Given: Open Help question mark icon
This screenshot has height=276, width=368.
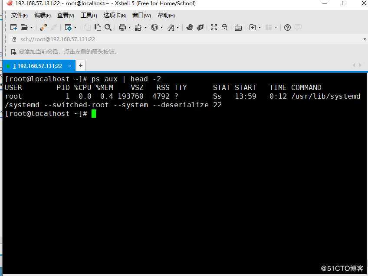Looking at the screenshot, I should click(x=287, y=28).
